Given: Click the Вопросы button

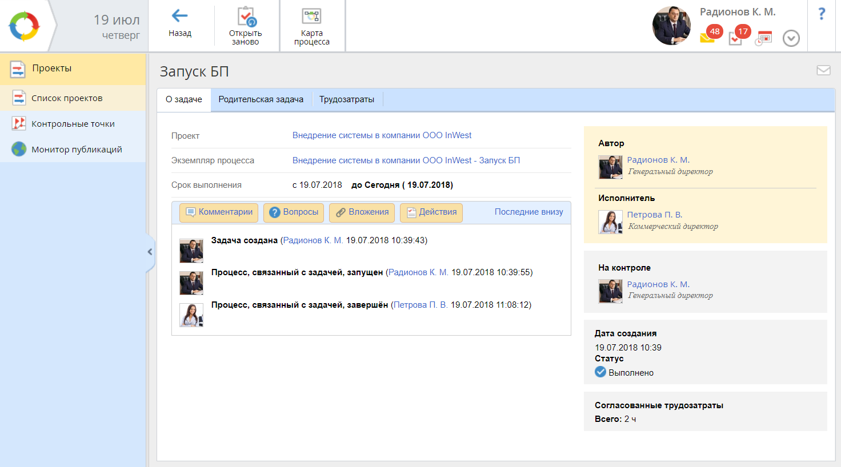Looking at the screenshot, I should [x=294, y=212].
